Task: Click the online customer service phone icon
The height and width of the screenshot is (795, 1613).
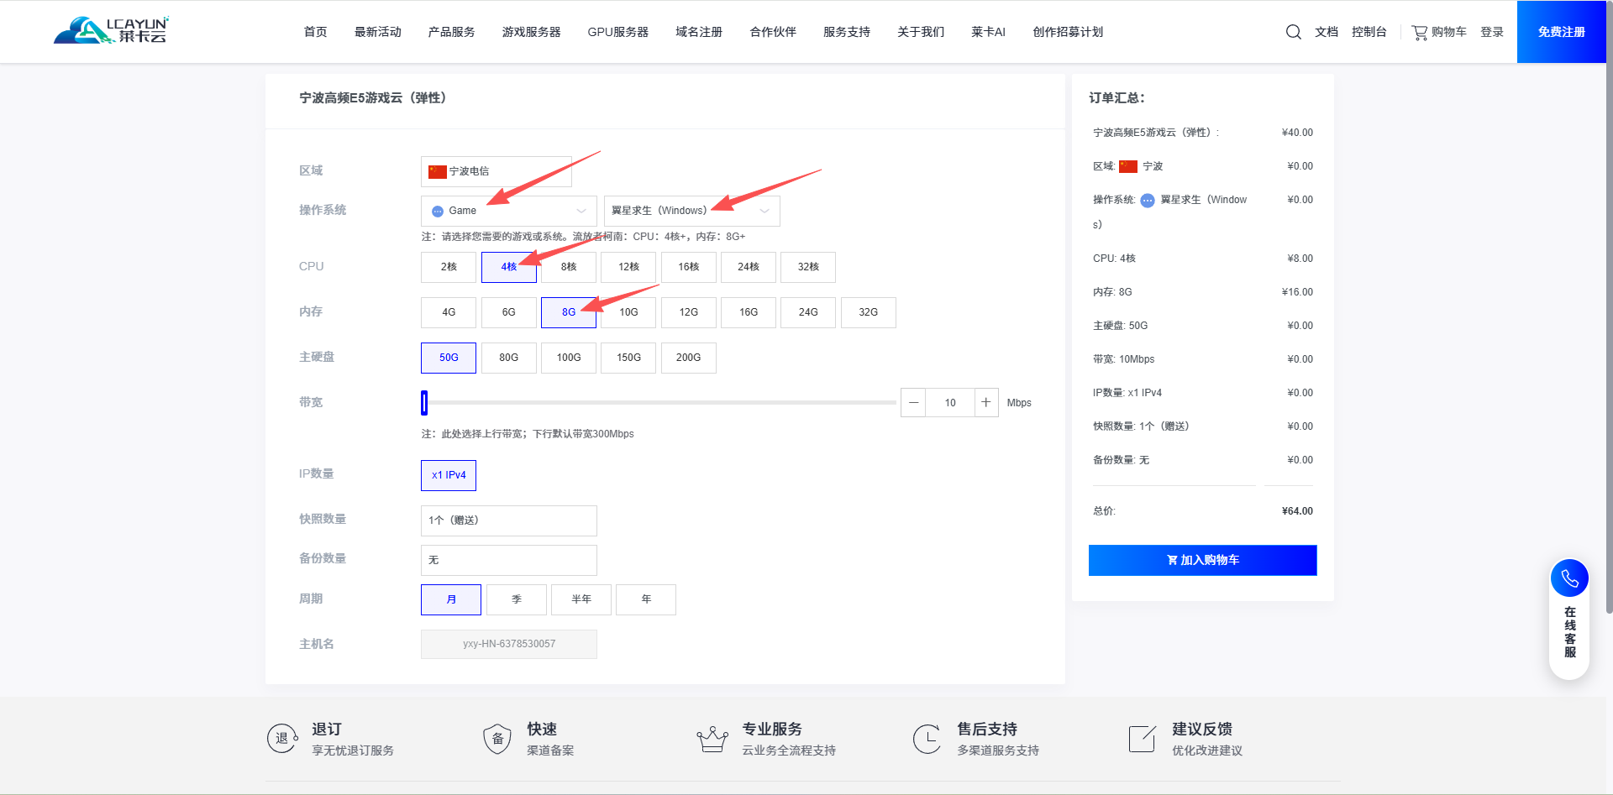Action: click(x=1568, y=578)
